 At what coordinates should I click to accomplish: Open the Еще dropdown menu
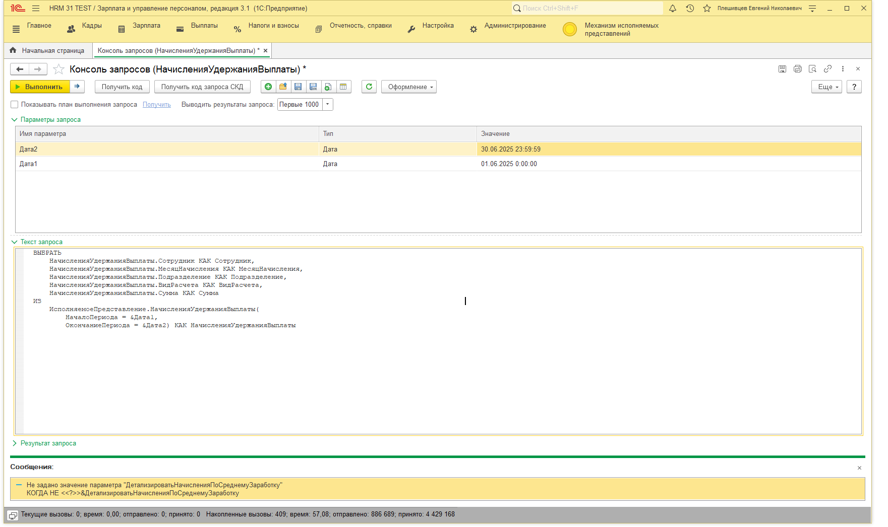point(826,87)
